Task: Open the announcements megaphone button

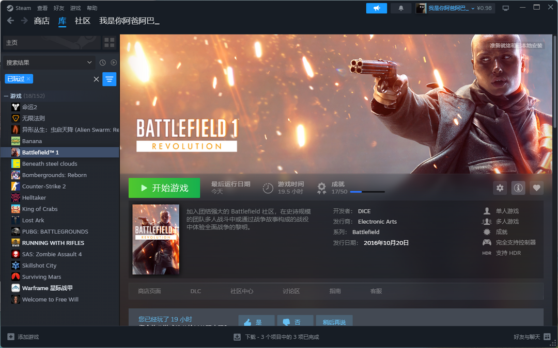Action: pos(377,8)
